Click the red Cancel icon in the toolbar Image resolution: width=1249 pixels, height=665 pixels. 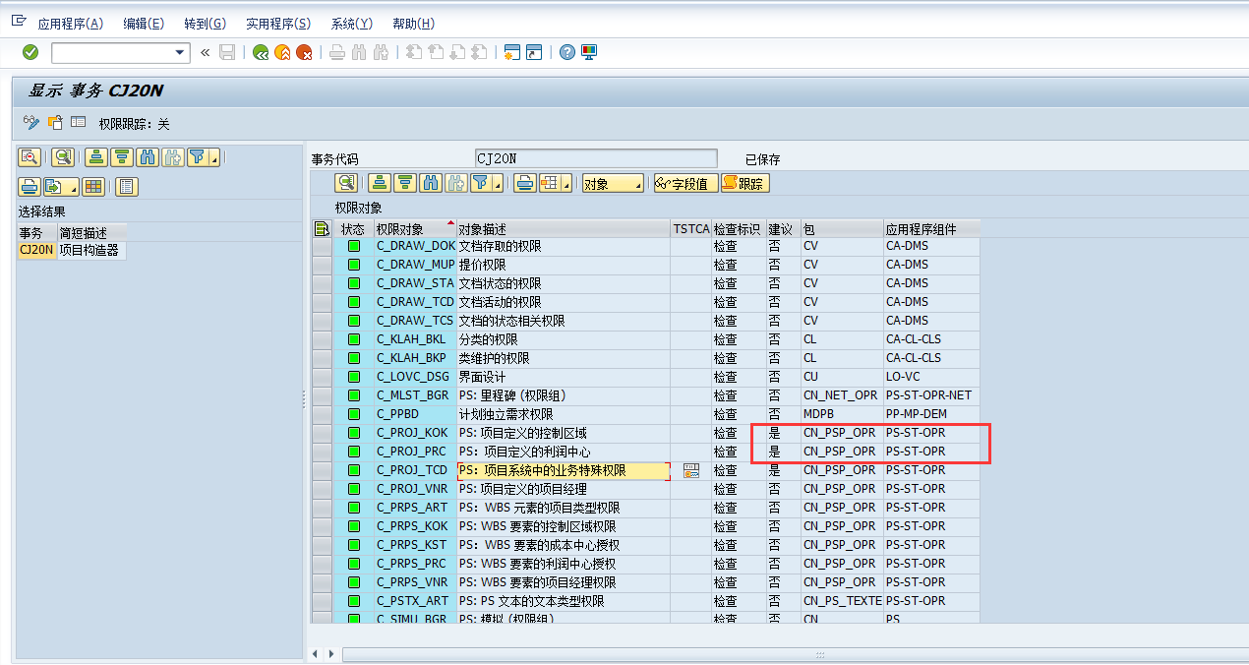click(304, 53)
